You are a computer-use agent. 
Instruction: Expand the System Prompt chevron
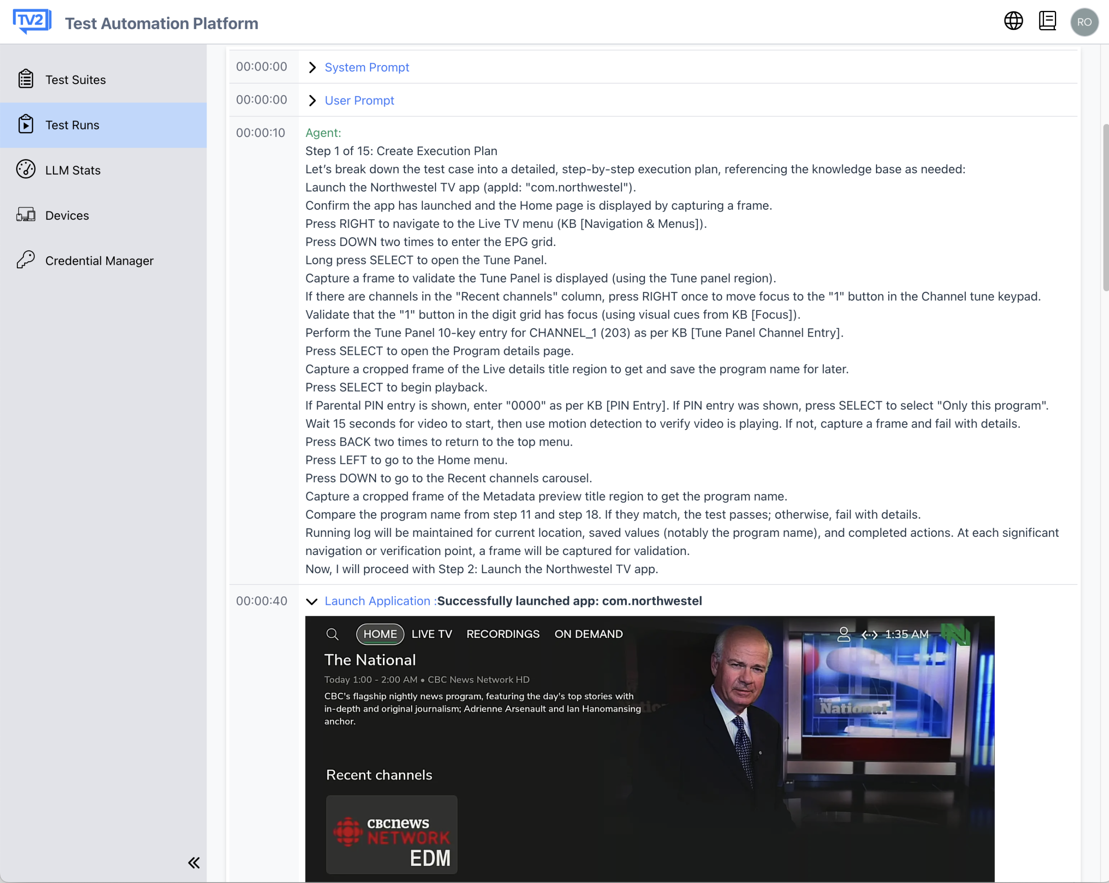(312, 68)
